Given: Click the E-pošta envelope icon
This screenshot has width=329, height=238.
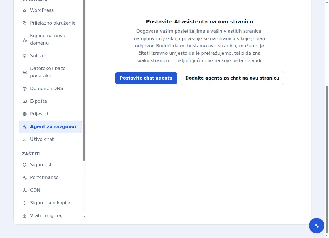Looking at the screenshot, I should (25, 101).
